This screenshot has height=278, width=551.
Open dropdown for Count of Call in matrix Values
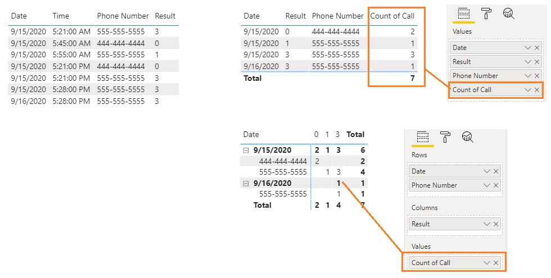point(487,263)
